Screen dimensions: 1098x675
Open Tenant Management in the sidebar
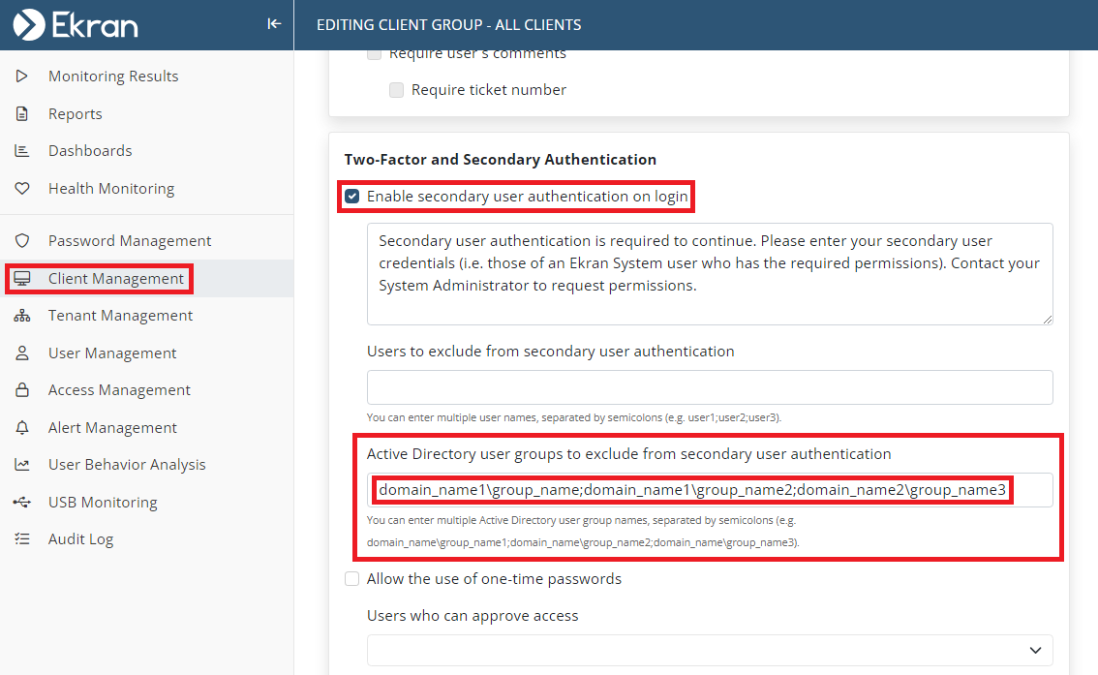tap(120, 316)
